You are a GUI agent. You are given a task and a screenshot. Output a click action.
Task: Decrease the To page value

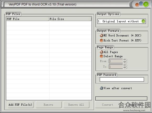click(125, 68)
